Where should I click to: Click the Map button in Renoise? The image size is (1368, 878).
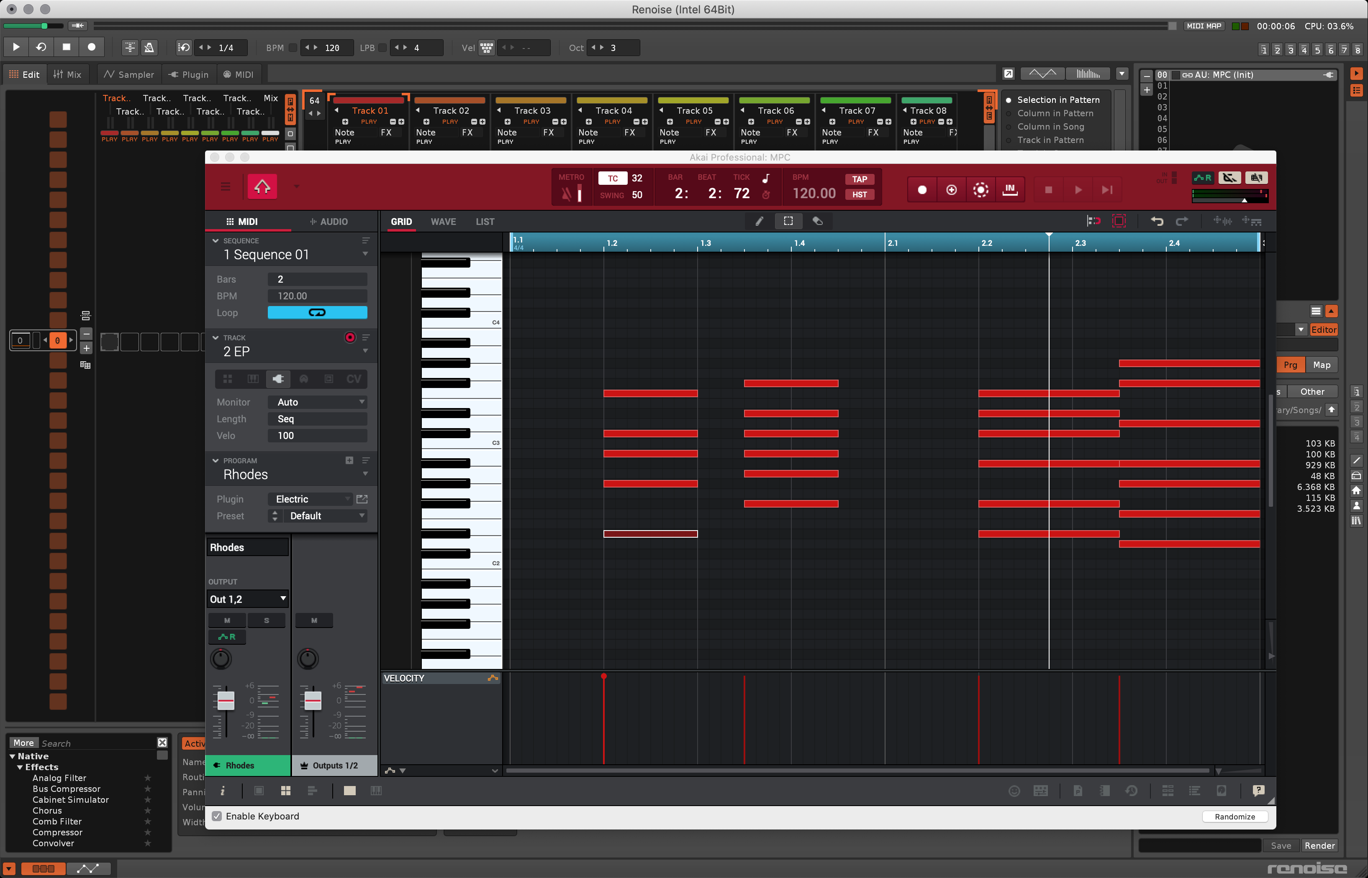pos(1321,365)
